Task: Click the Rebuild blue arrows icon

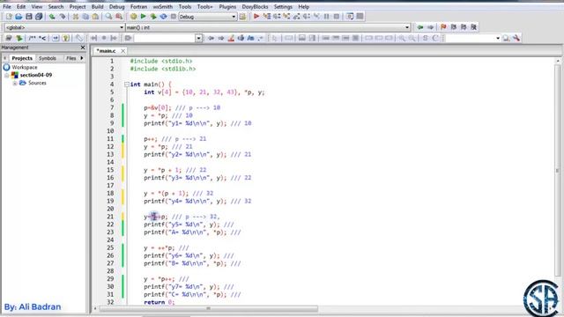Action: pos(163,17)
